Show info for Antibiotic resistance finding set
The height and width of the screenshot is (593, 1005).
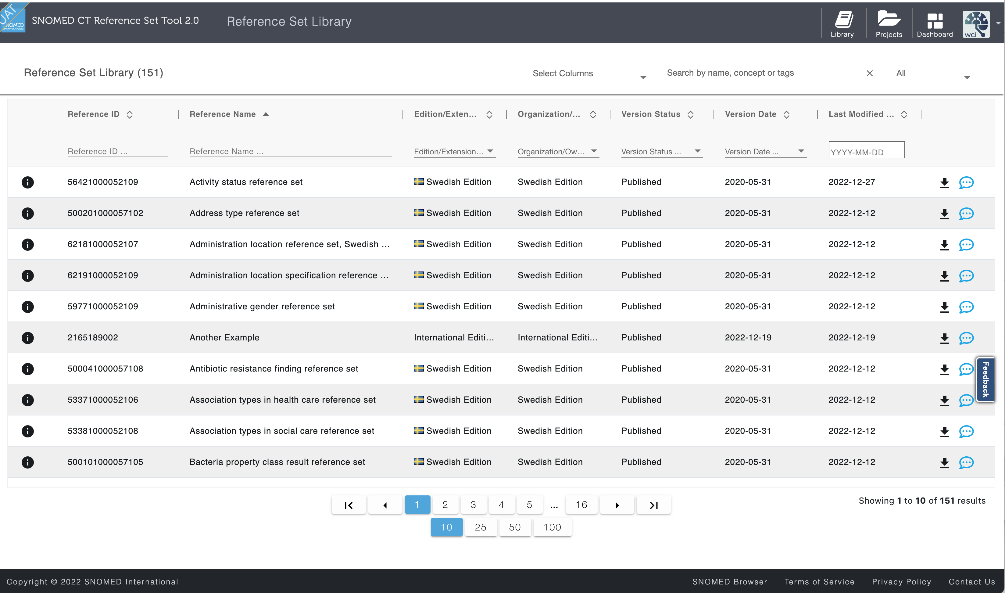[27, 369]
